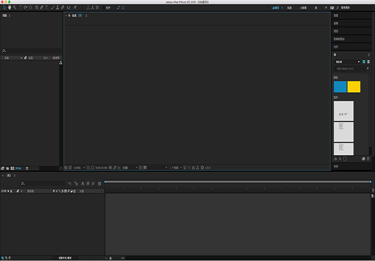Enable the Snapping checkbox in toolbar

tap(104, 8)
